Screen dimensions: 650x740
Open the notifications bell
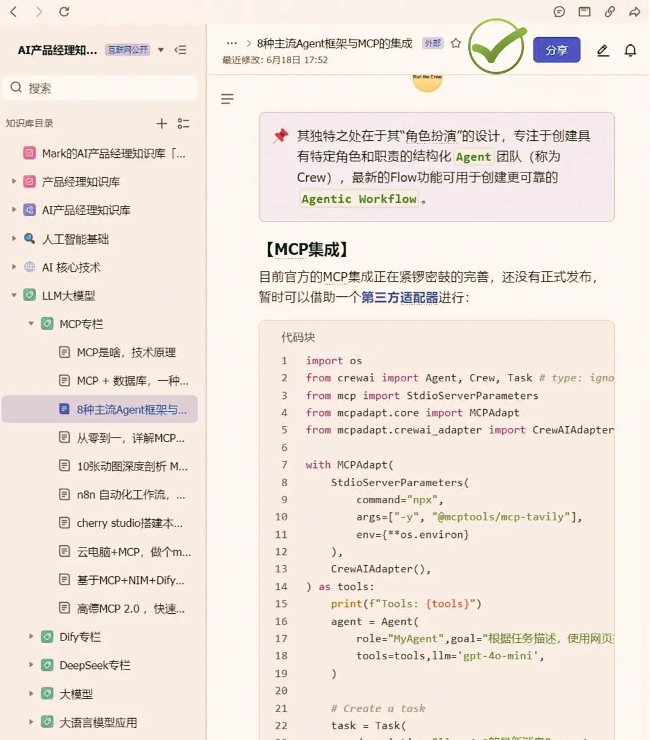631,50
